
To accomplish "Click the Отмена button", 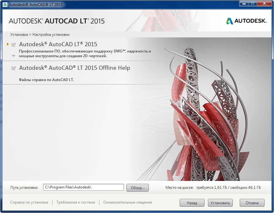I will coord(252,203).
